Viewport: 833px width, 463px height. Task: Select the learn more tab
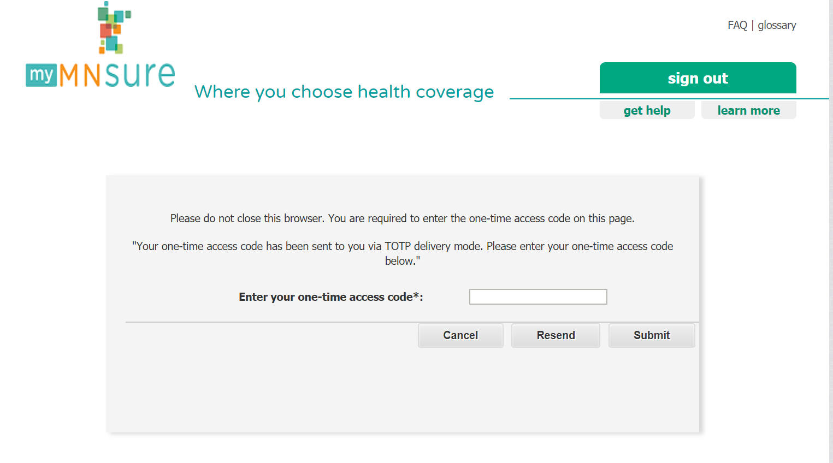coord(748,110)
